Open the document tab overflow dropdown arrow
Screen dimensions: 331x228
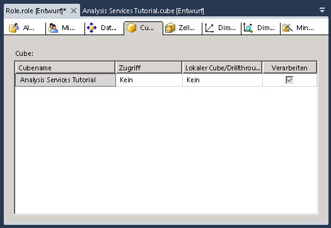pos(322,10)
